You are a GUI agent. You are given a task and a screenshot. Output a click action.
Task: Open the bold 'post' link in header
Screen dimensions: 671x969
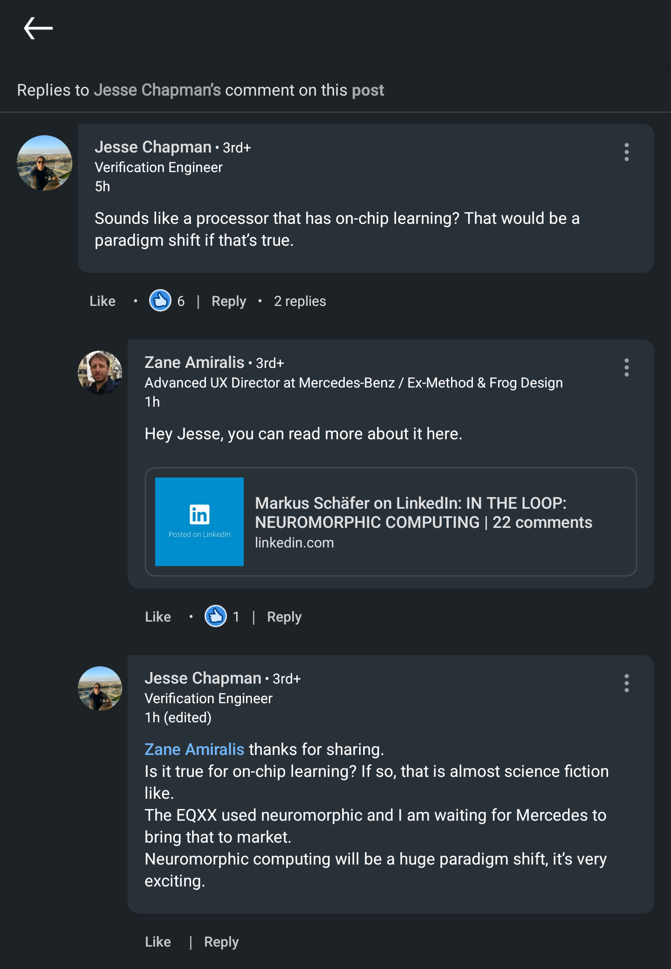pyautogui.click(x=368, y=90)
